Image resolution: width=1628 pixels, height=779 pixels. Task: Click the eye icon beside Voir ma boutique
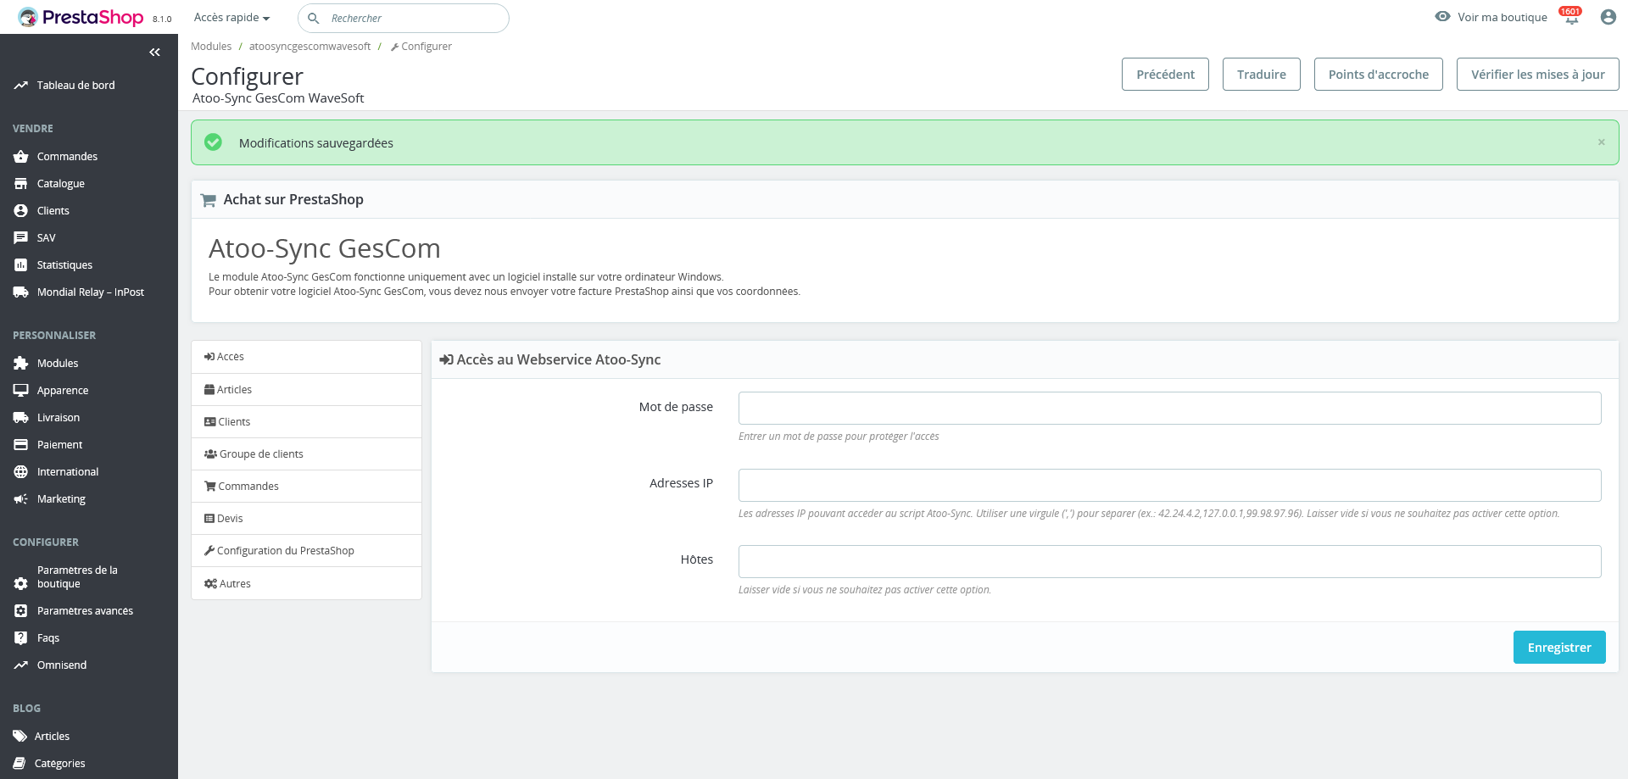click(1442, 16)
